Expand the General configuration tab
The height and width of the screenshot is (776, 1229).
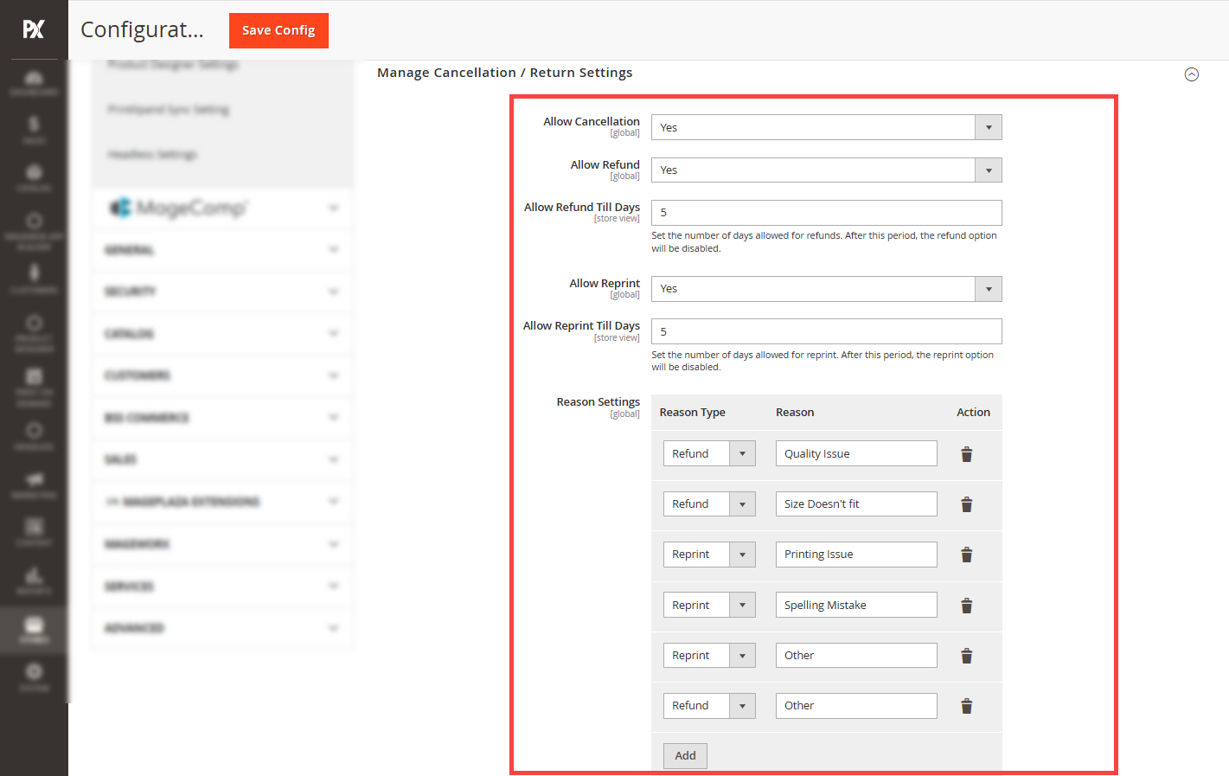pos(222,250)
